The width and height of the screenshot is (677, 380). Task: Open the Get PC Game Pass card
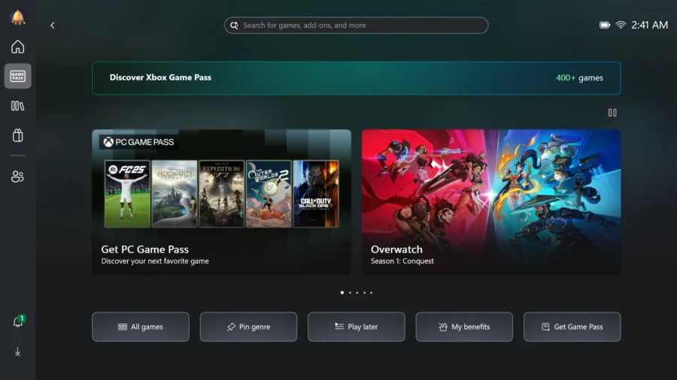tap(221, 202)
